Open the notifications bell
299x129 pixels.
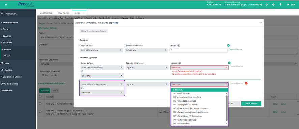click(280, 5)
